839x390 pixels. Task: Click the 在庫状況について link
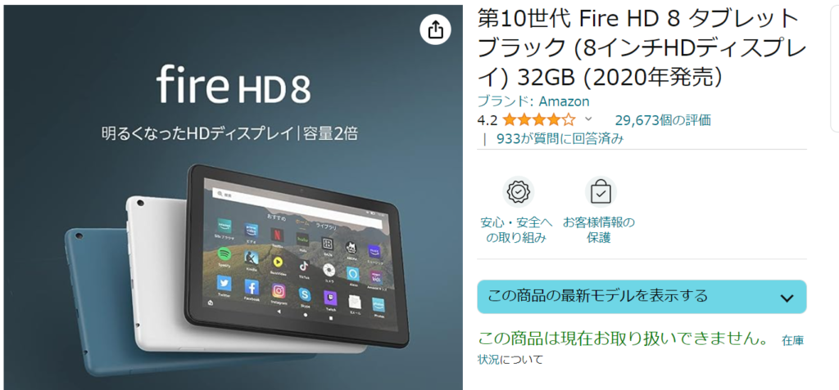[x=641, y=349]
